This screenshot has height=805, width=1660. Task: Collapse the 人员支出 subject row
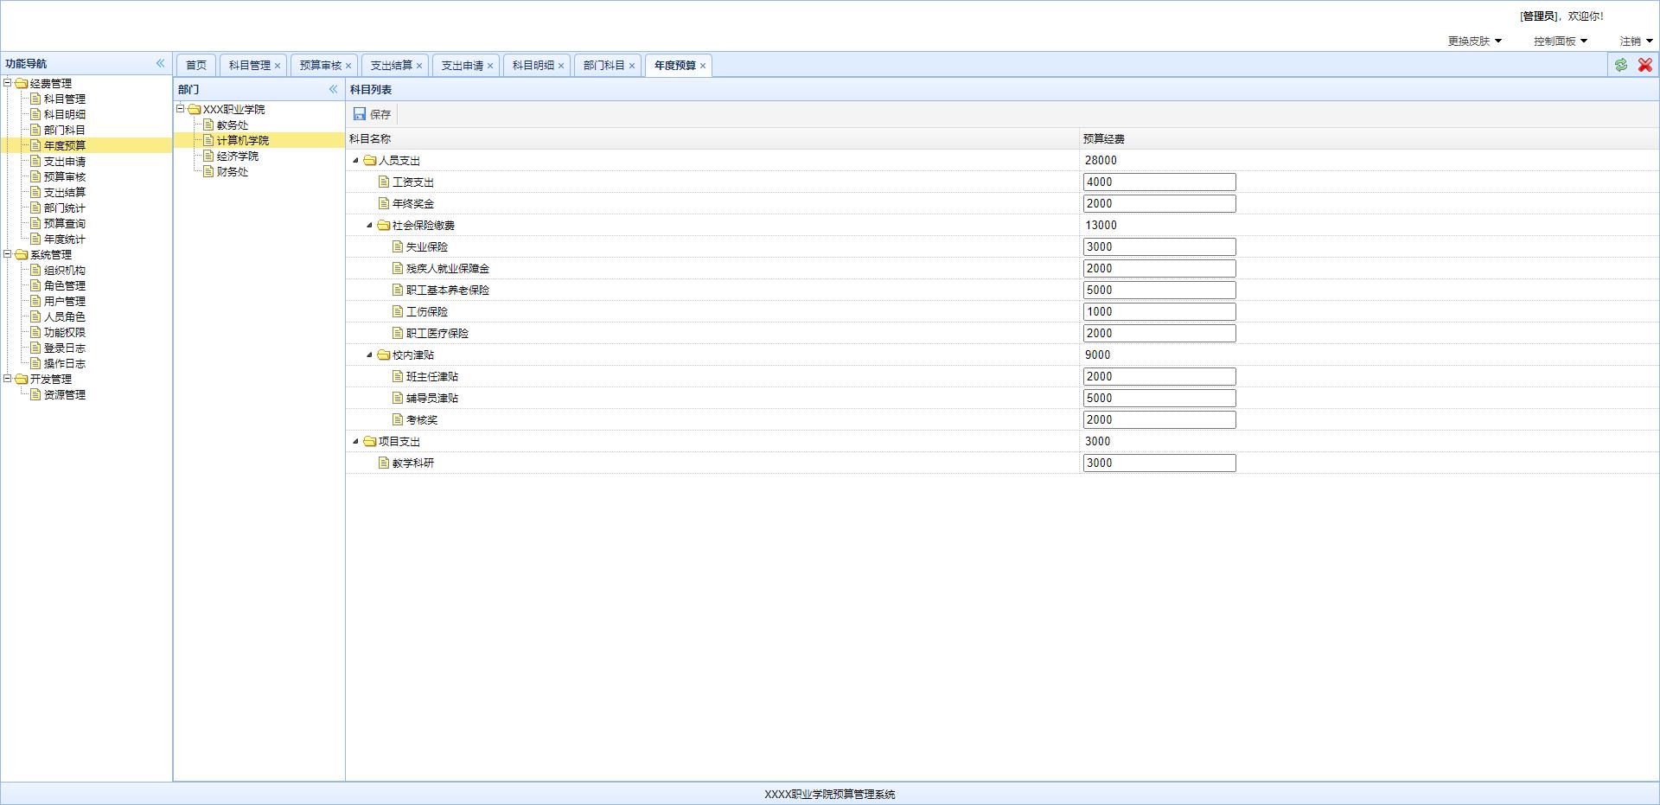point(355,160)
